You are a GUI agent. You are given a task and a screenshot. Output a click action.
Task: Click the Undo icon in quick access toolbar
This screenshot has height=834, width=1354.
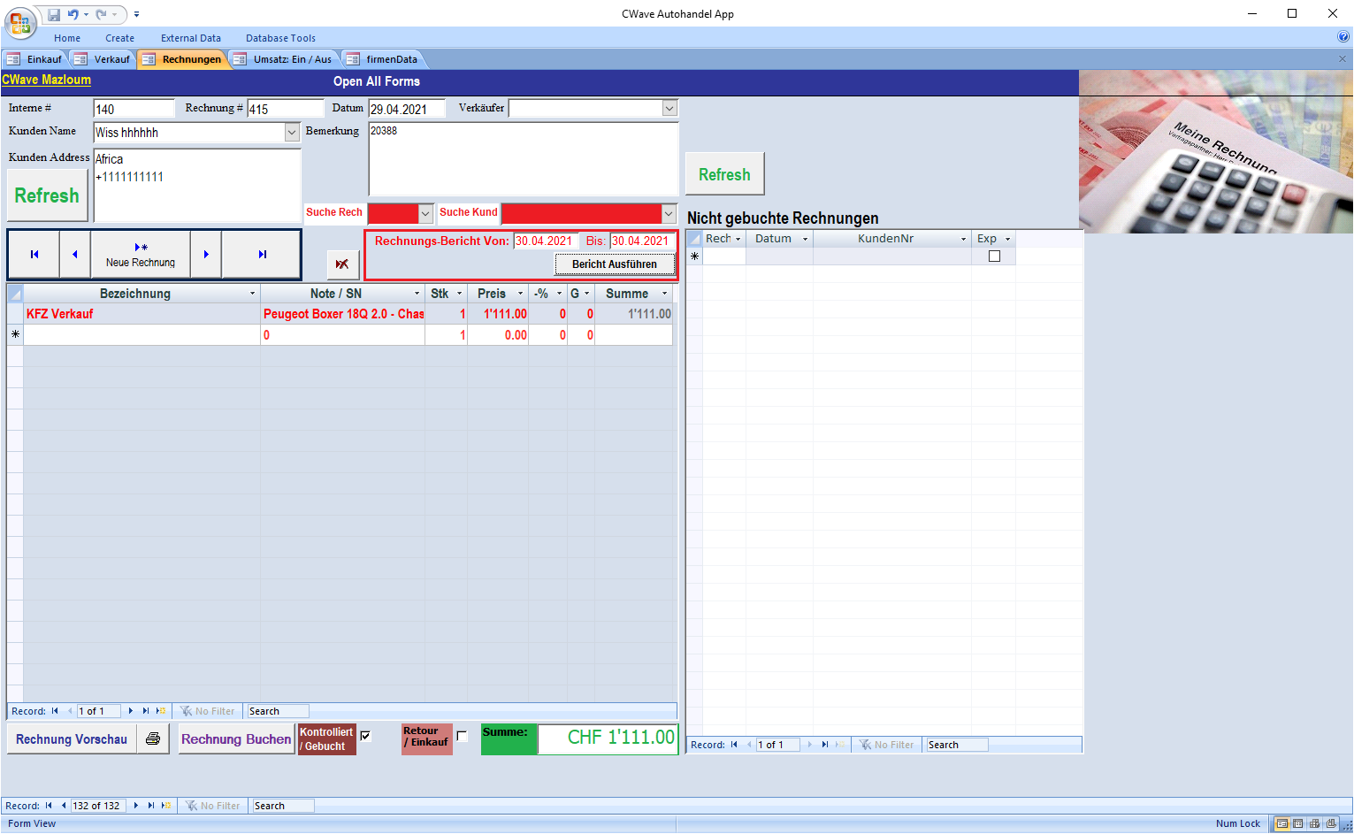[73, 14]
